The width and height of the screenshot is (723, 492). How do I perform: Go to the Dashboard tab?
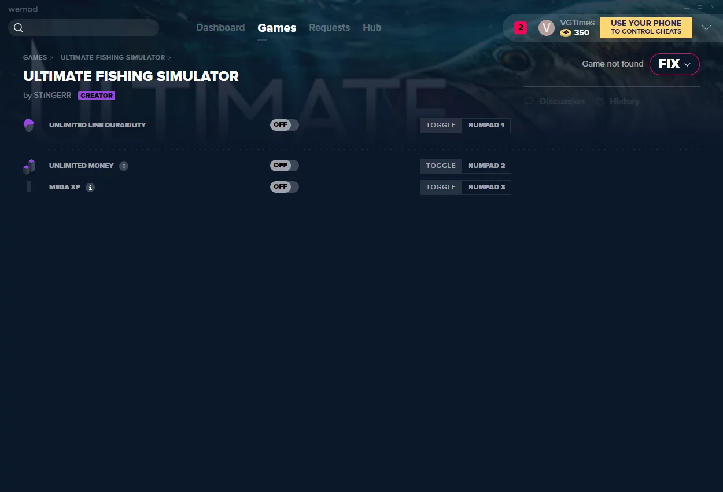[220, 28]
